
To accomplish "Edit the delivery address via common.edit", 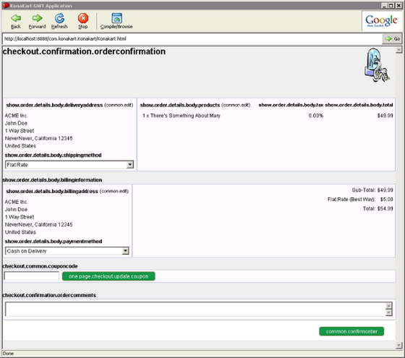I will [x=119, y=105].
